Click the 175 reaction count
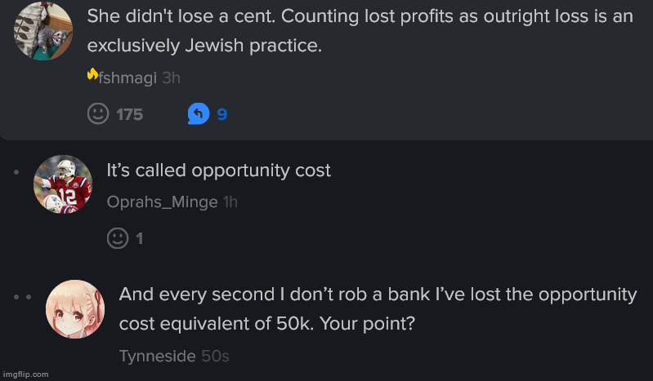 [129, 114]
